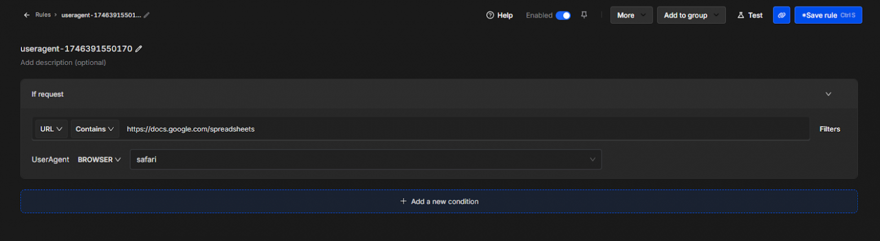Click the back arrow to Rules
Screen dimensions: 880x241
[27, 15]
